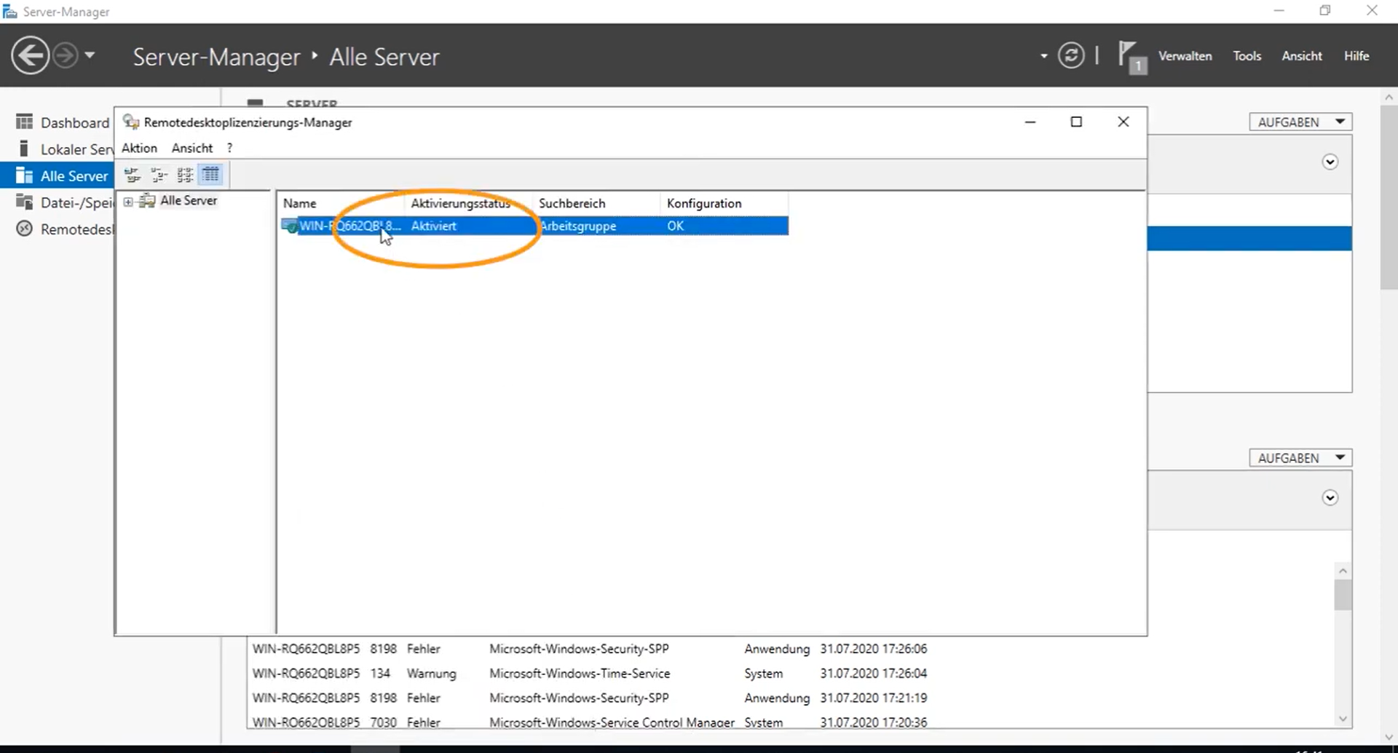Screen dimensions: 1398x753
Task: Click the third toolbar list view icon
Action: point(185,175)
